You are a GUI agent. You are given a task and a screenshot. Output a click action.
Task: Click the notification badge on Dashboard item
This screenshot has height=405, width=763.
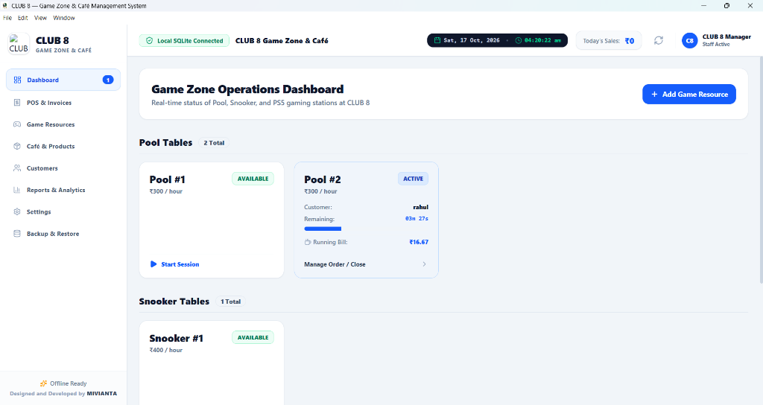108,80
